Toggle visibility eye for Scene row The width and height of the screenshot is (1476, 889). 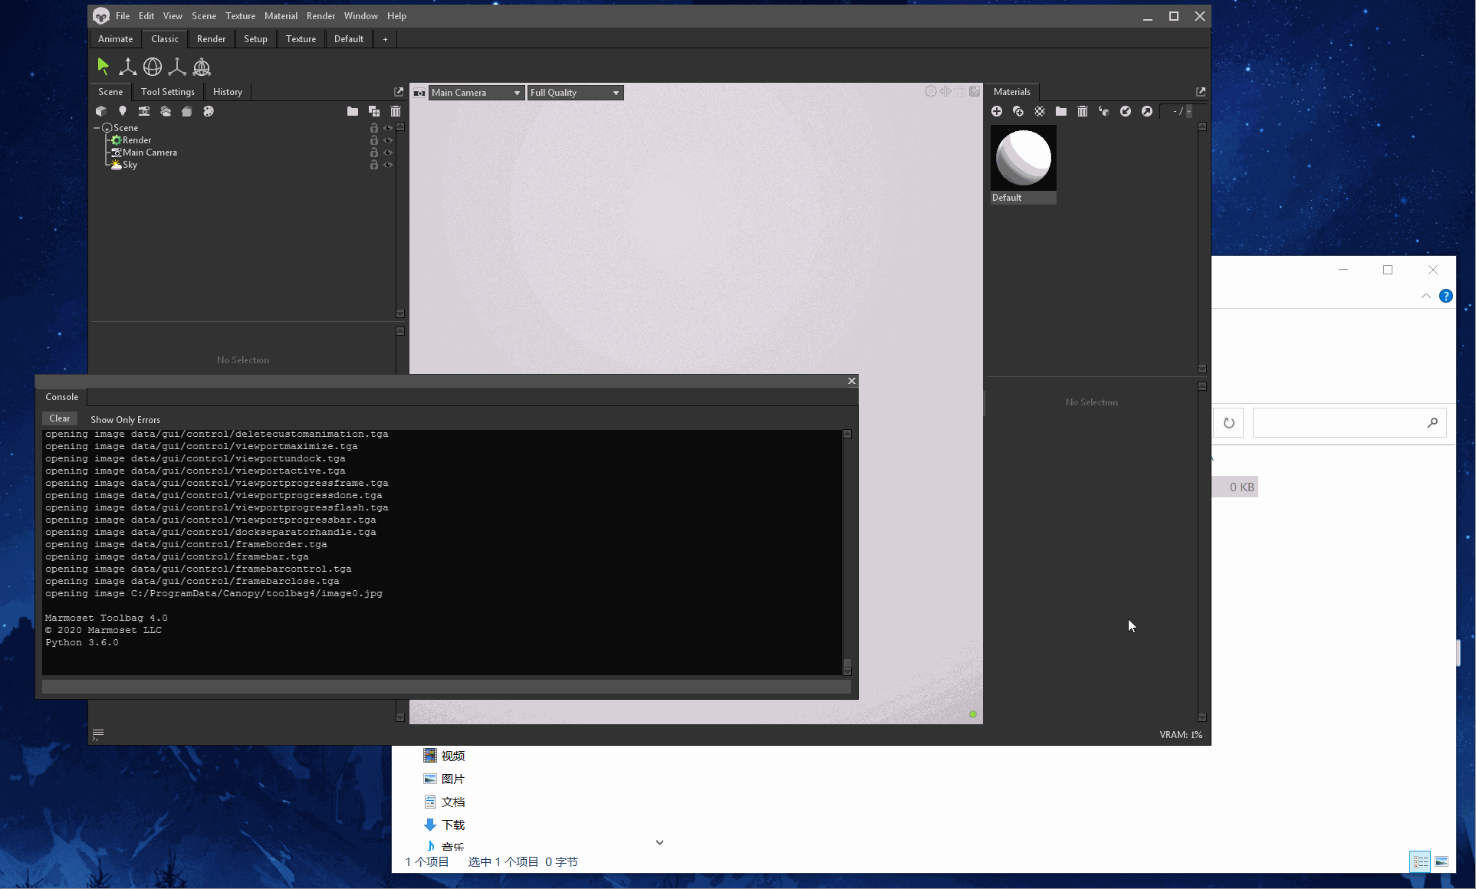[x=388, y=128]
